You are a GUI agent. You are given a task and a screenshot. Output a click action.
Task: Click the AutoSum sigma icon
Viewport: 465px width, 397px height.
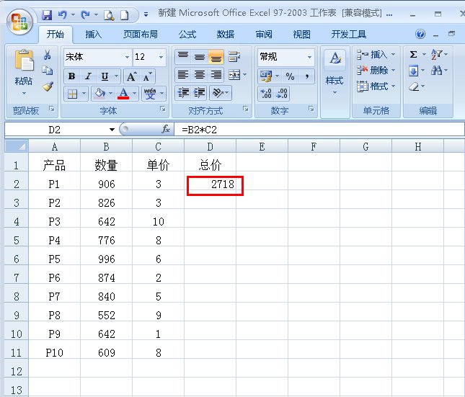pyautogui.click(x=413, y=55)
